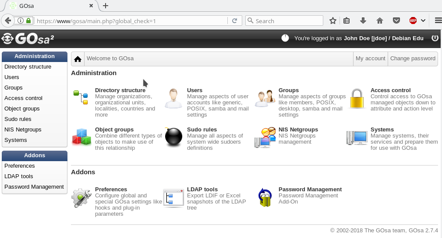Click the Preferences gear and wrench icon
This screenshot has height=238, width=442.
coord(81,198)
